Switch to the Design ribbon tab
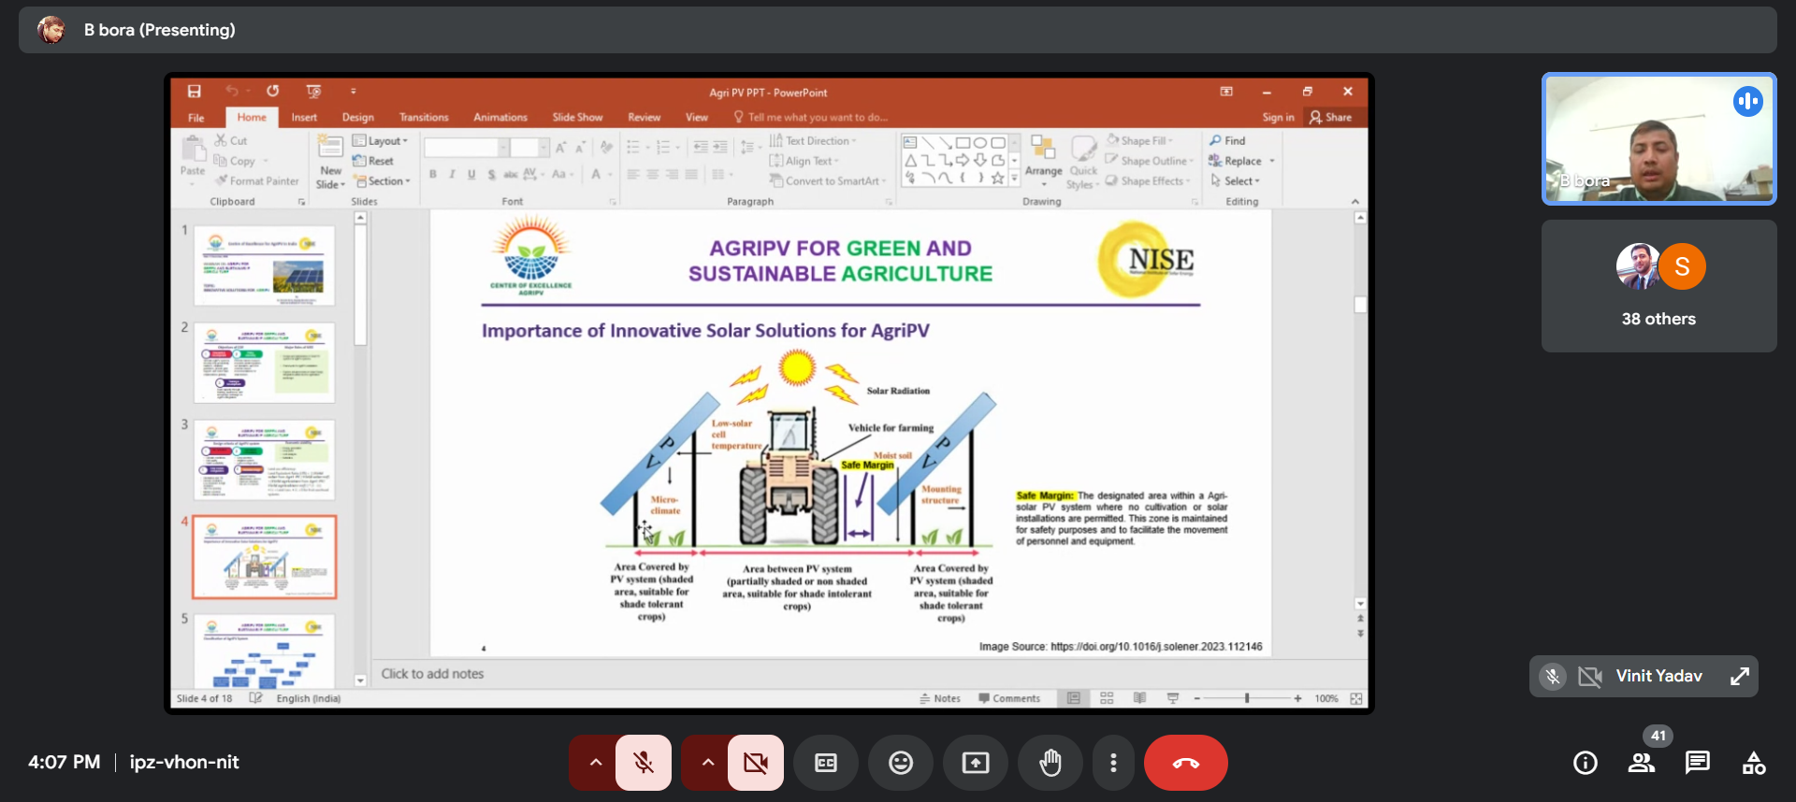The width and height of the screenshot is (1796, 802). click(357, 118)
